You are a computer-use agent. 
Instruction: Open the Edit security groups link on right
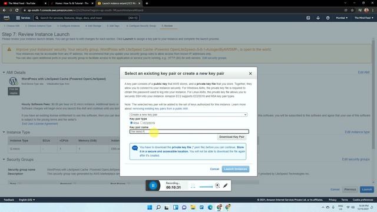point(356,159)
